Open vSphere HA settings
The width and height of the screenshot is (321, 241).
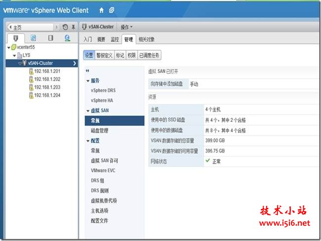[x=102, y=101]
